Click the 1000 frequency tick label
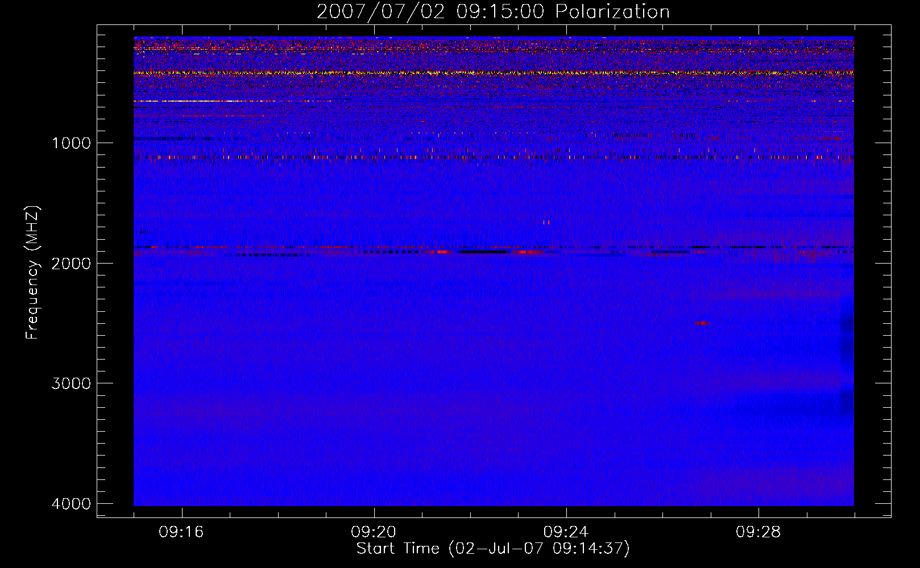 [x=71, y=143]
